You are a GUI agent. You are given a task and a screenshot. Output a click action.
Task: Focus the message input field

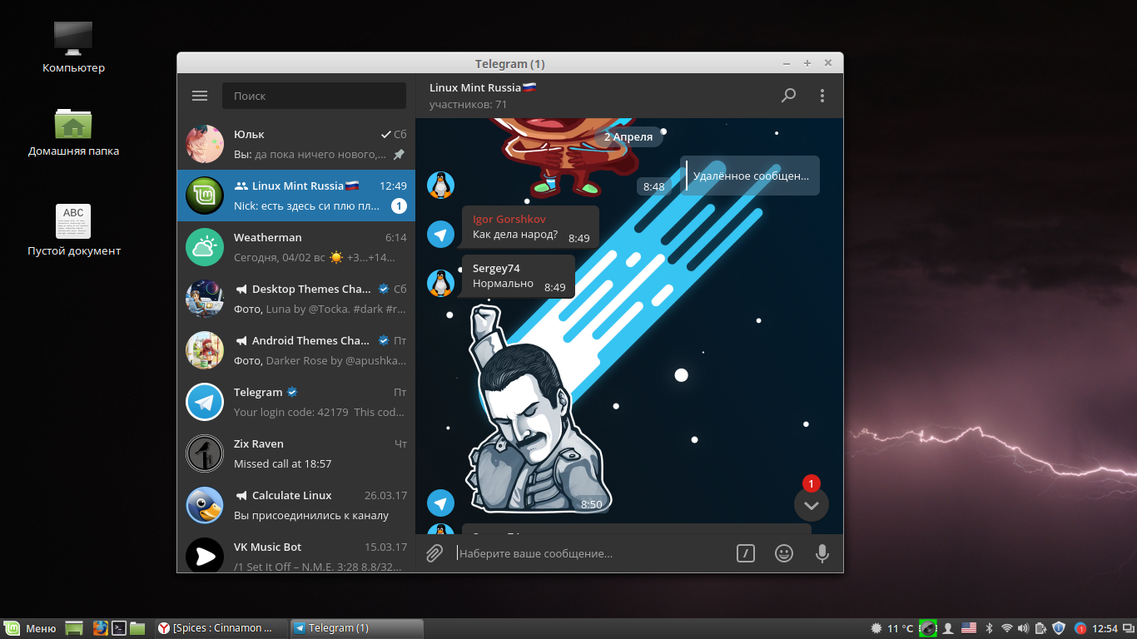[591, 553]
